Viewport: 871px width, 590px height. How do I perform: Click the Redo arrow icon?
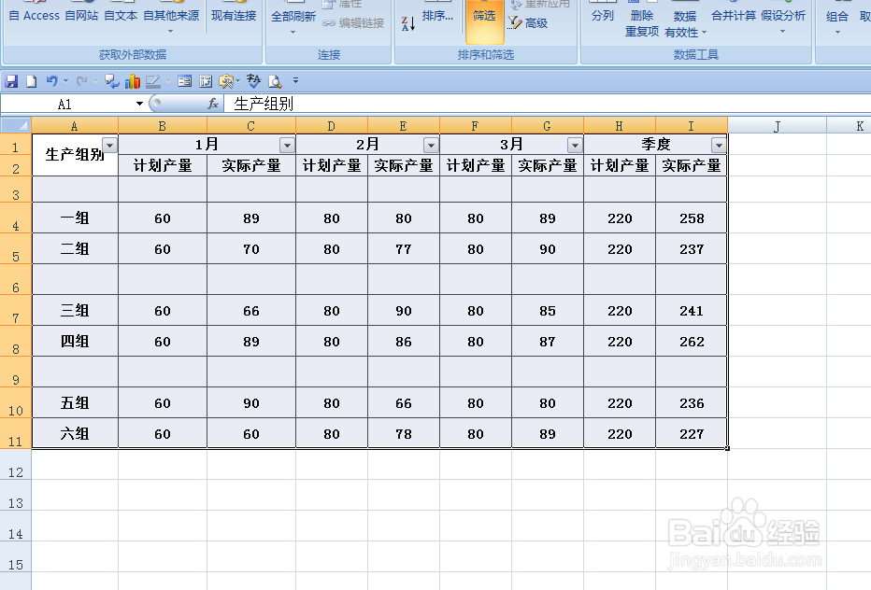[81, 80]
